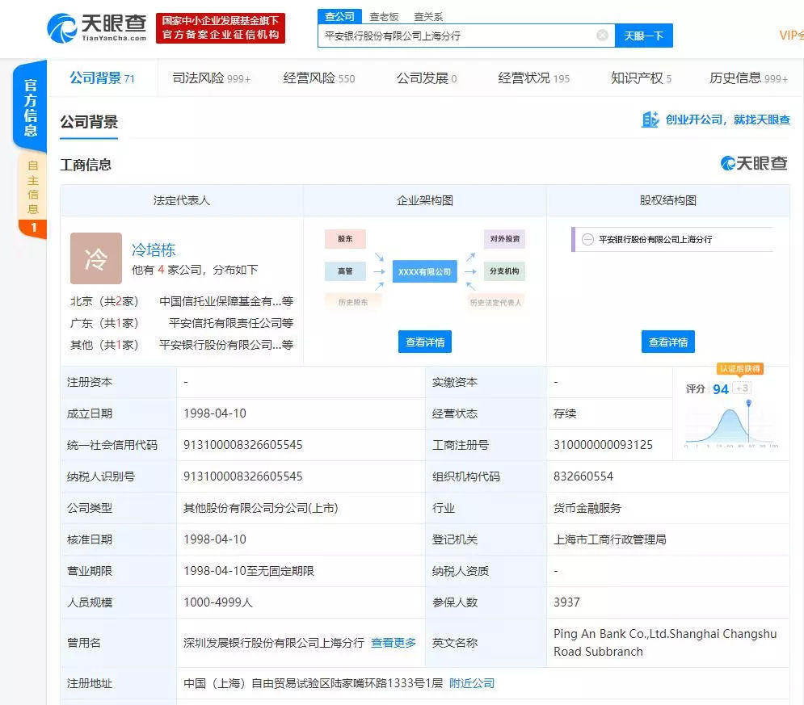
Task: Open legal representative 冷培栋's profile link
Action: [x=154, y=250]
